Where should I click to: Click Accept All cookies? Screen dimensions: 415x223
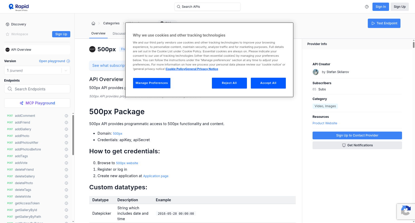[268, 83]
